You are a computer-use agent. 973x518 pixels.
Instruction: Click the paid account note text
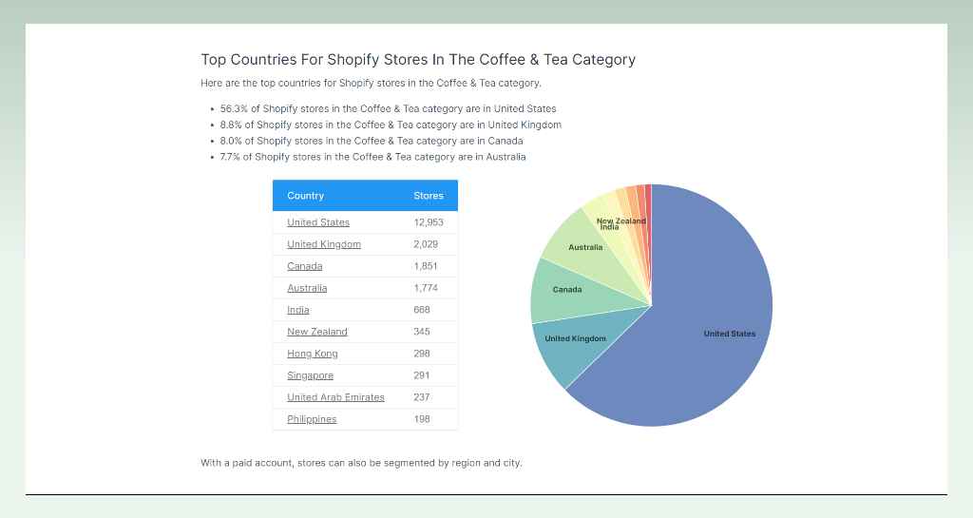[361, 463]
